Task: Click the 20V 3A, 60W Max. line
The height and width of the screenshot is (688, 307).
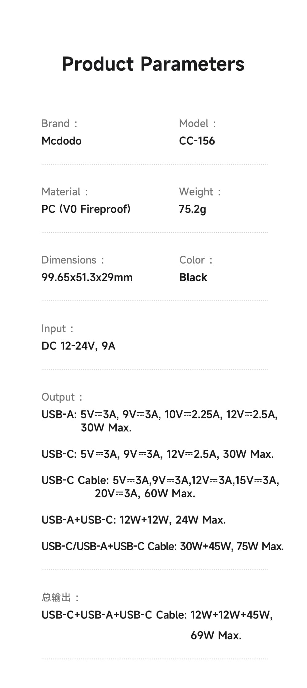Action: pyautogui.click(x=145, y=493)
